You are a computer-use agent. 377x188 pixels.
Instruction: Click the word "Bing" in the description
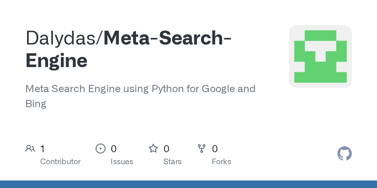[36, 104]
